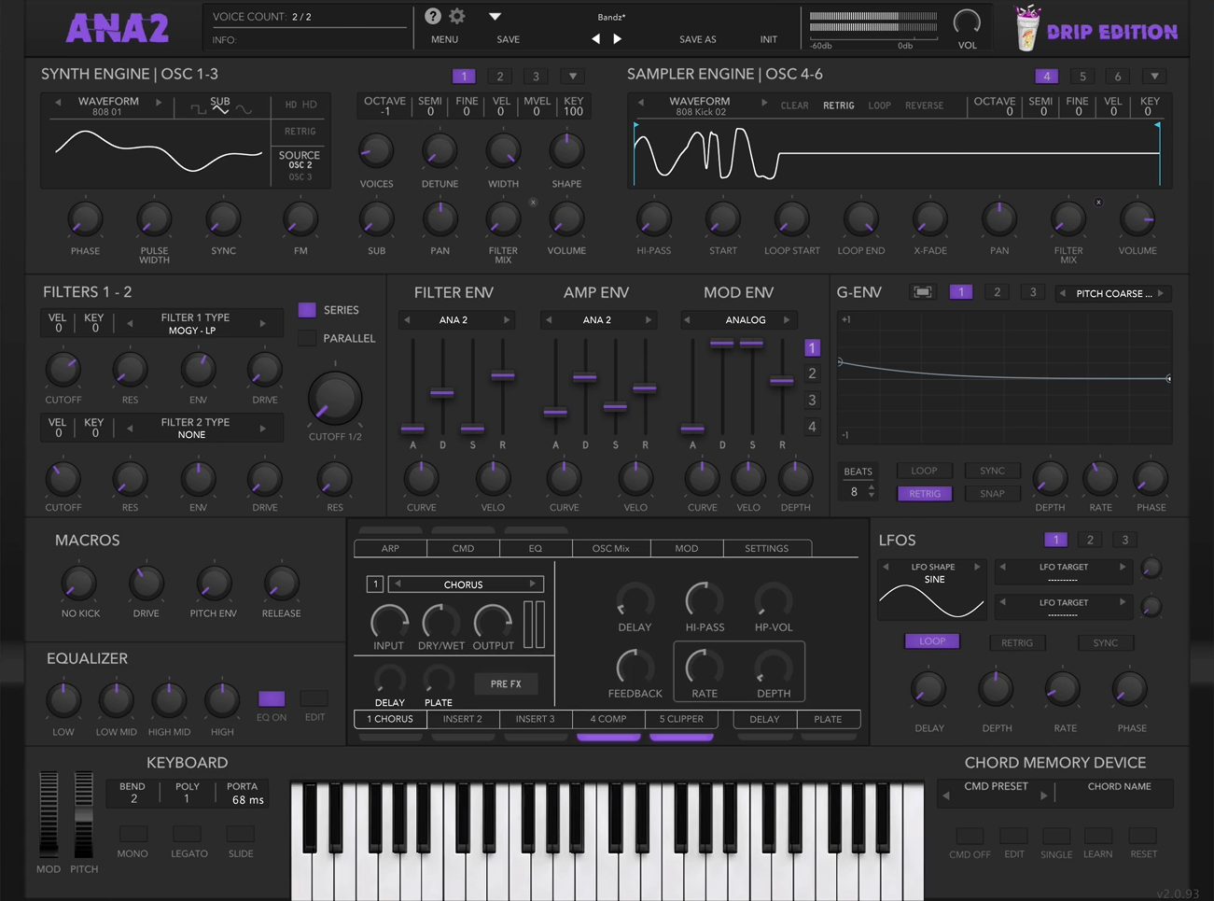Click the LEARN button in Chord Memory Device
Viewport: 1214px width, 901px height.
pyautogui.click(x=1098, y=835)
